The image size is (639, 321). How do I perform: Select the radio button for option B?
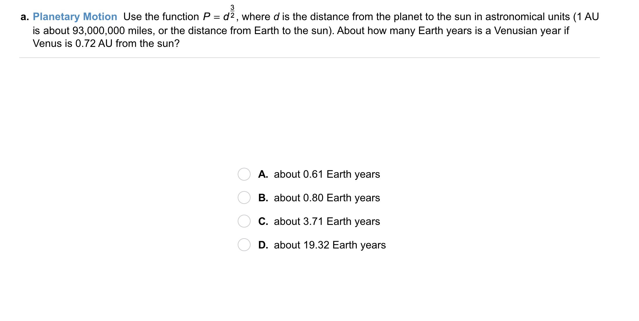click(x=244, y=198)
